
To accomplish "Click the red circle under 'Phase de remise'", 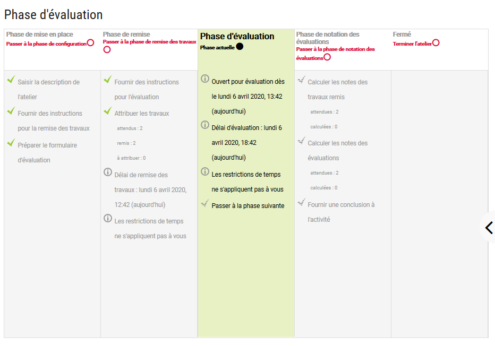I will click(107, 50).
